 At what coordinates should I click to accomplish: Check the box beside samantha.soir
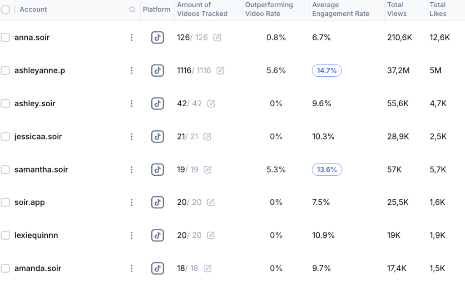tap(5, 169)
